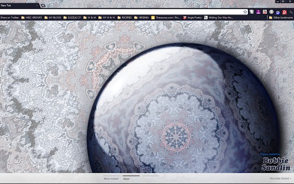Screen dimensions: 294x184
Task: Click the bookmark star in address bar
Action: click(x=245, y=12)
